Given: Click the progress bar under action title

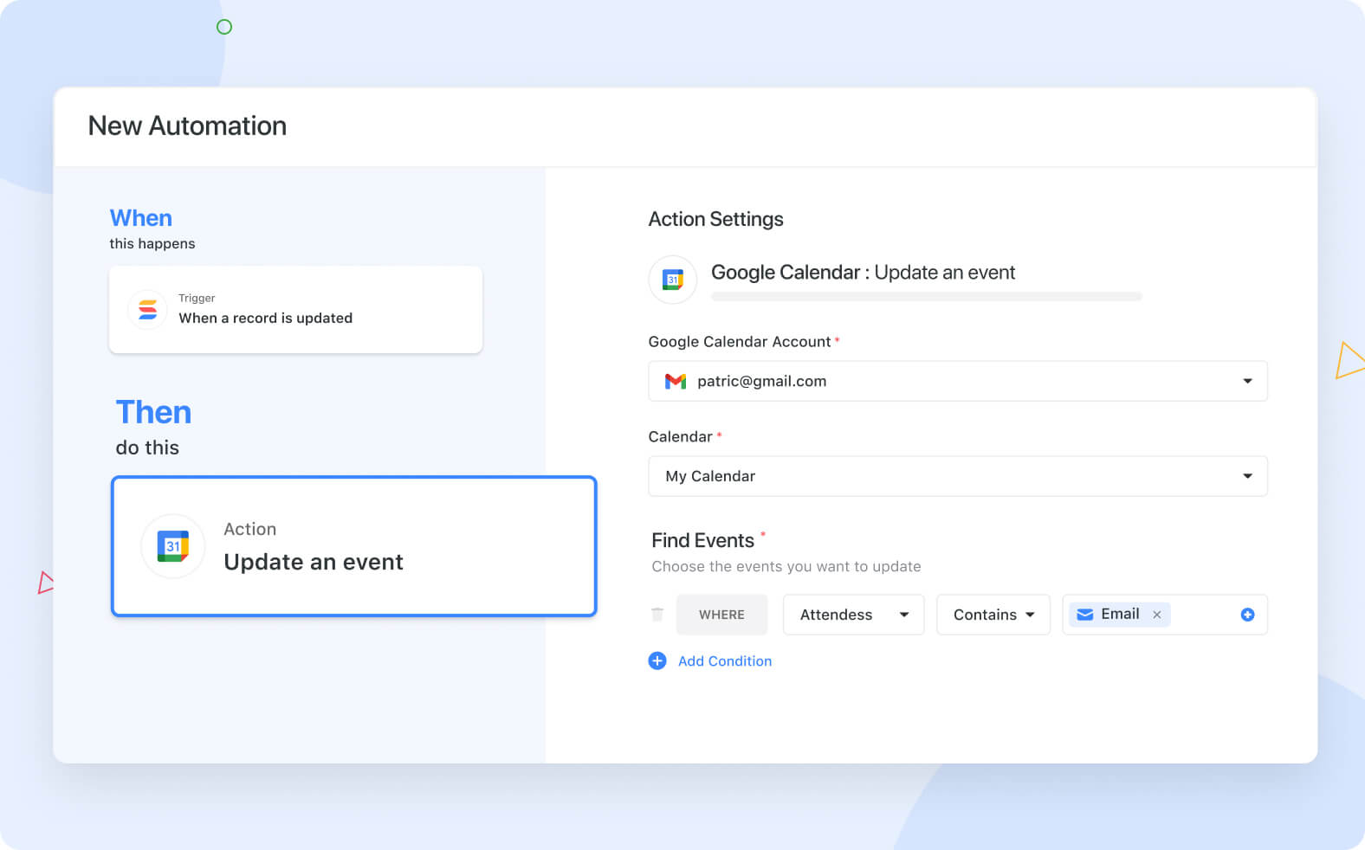Looking at the screenshot, I should pyautogui.click(x=927, y=297).
